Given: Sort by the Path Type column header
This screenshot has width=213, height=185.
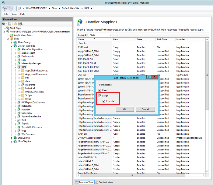Looking at the screenshot, I should coord(165,39).
